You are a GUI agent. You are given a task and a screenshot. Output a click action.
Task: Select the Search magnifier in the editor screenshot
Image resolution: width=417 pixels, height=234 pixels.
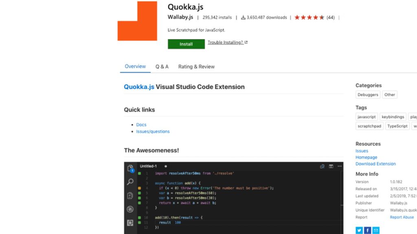click(x=130, y=182)
